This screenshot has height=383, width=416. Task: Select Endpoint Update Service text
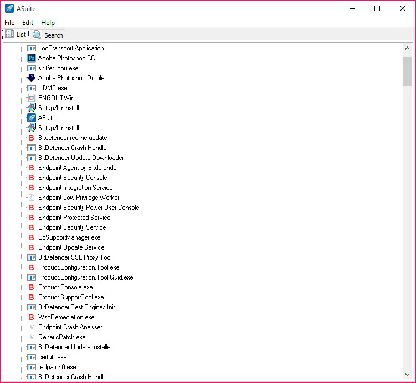(x=71, y=247)
